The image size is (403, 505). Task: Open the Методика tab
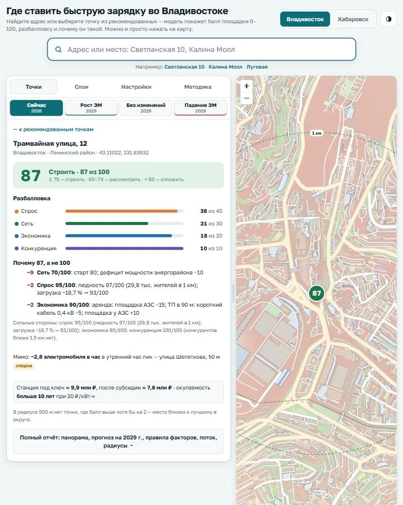(198, 87)
